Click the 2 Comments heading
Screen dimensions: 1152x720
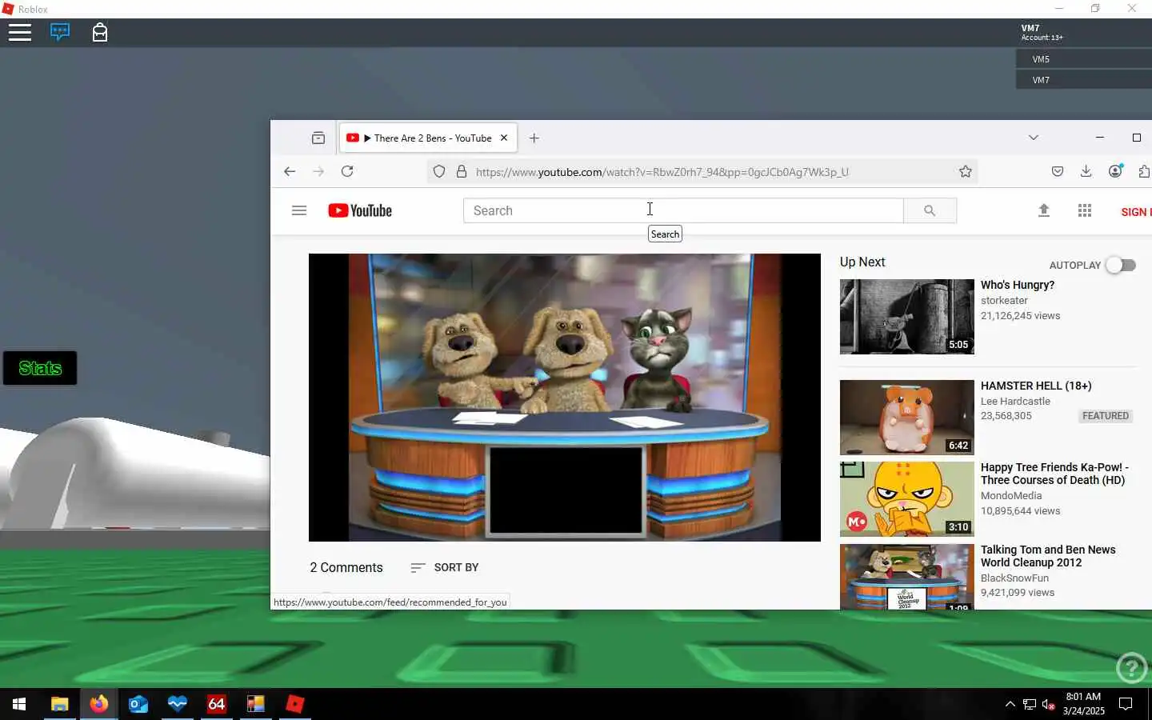tap(346, 567)
